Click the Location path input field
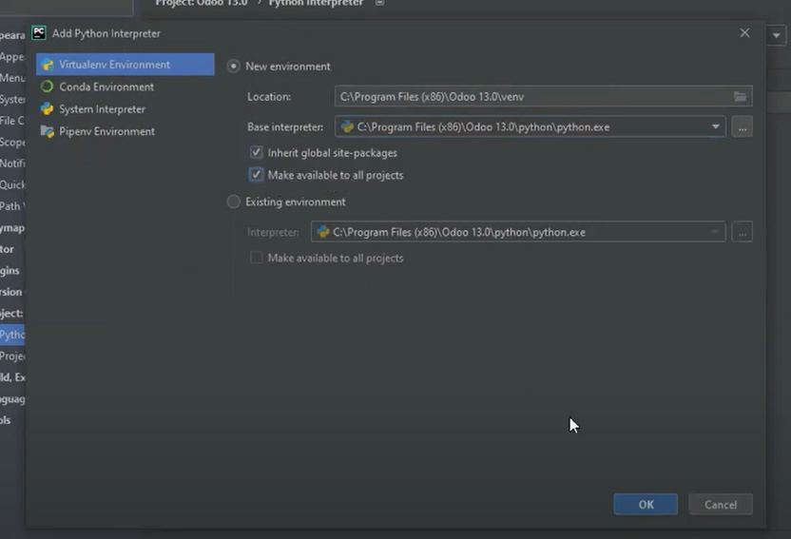Image resolution: width=791 pixels, height=539 pixels. [532, 96]
